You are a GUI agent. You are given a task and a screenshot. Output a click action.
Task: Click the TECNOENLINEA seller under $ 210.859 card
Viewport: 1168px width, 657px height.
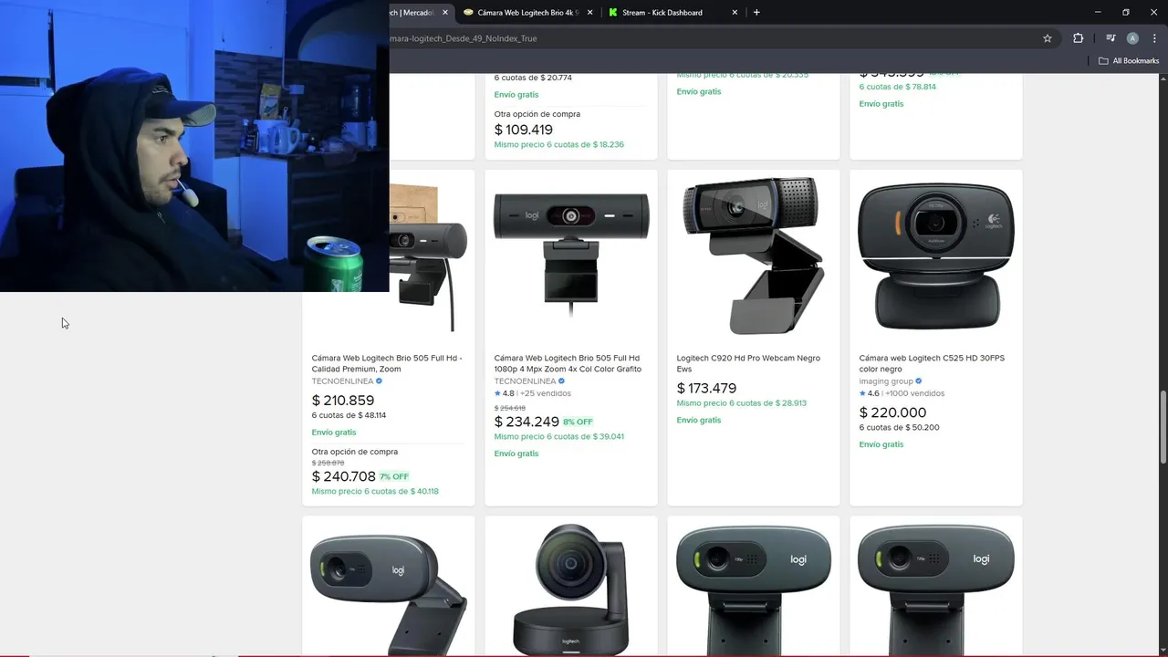pos(342,381)
